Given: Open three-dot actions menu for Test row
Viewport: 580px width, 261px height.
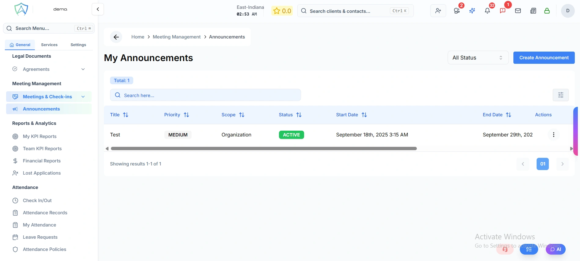Looking at the screenshot, I should (x=553, y=135).
